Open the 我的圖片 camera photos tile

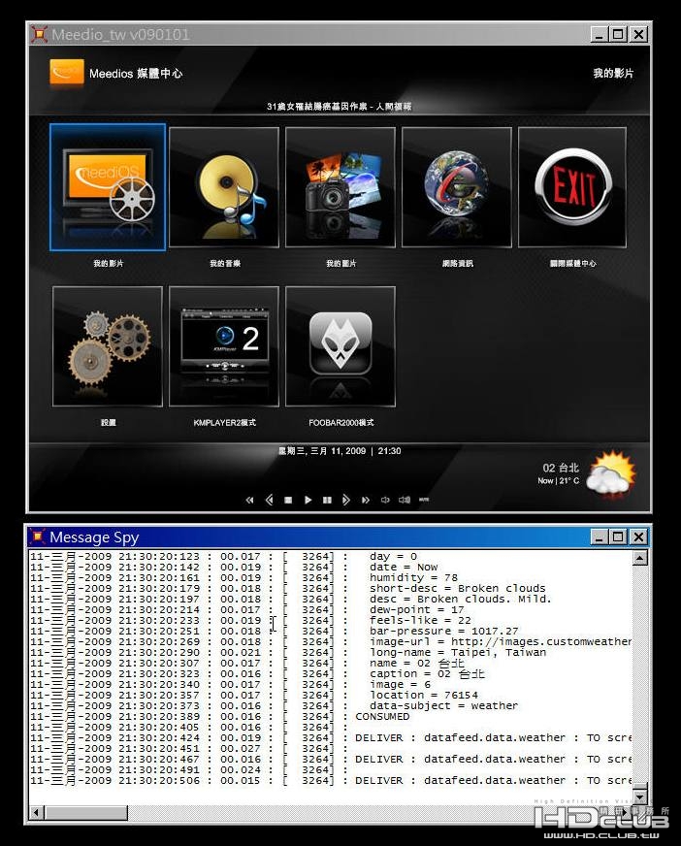(340, 187)
